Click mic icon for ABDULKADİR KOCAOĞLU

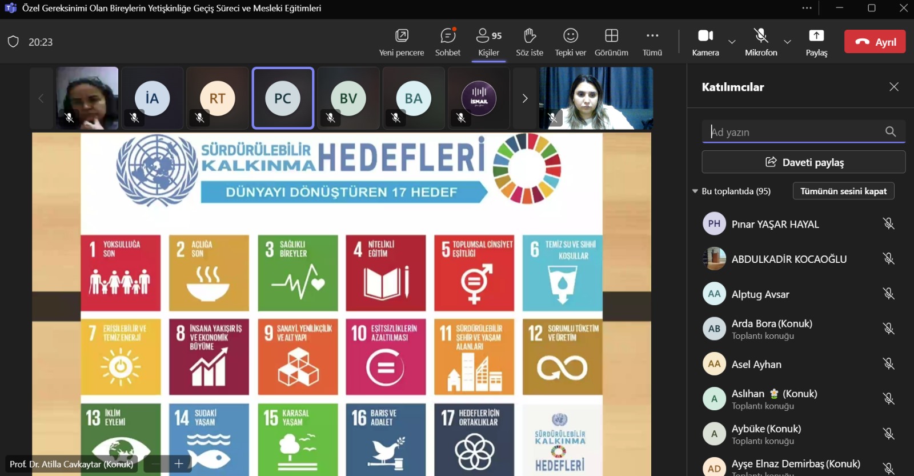(888, 258)
